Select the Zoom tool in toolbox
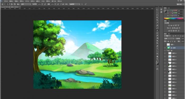The width and height of the screenshot is (185, 99). click(x=157, y=59)
